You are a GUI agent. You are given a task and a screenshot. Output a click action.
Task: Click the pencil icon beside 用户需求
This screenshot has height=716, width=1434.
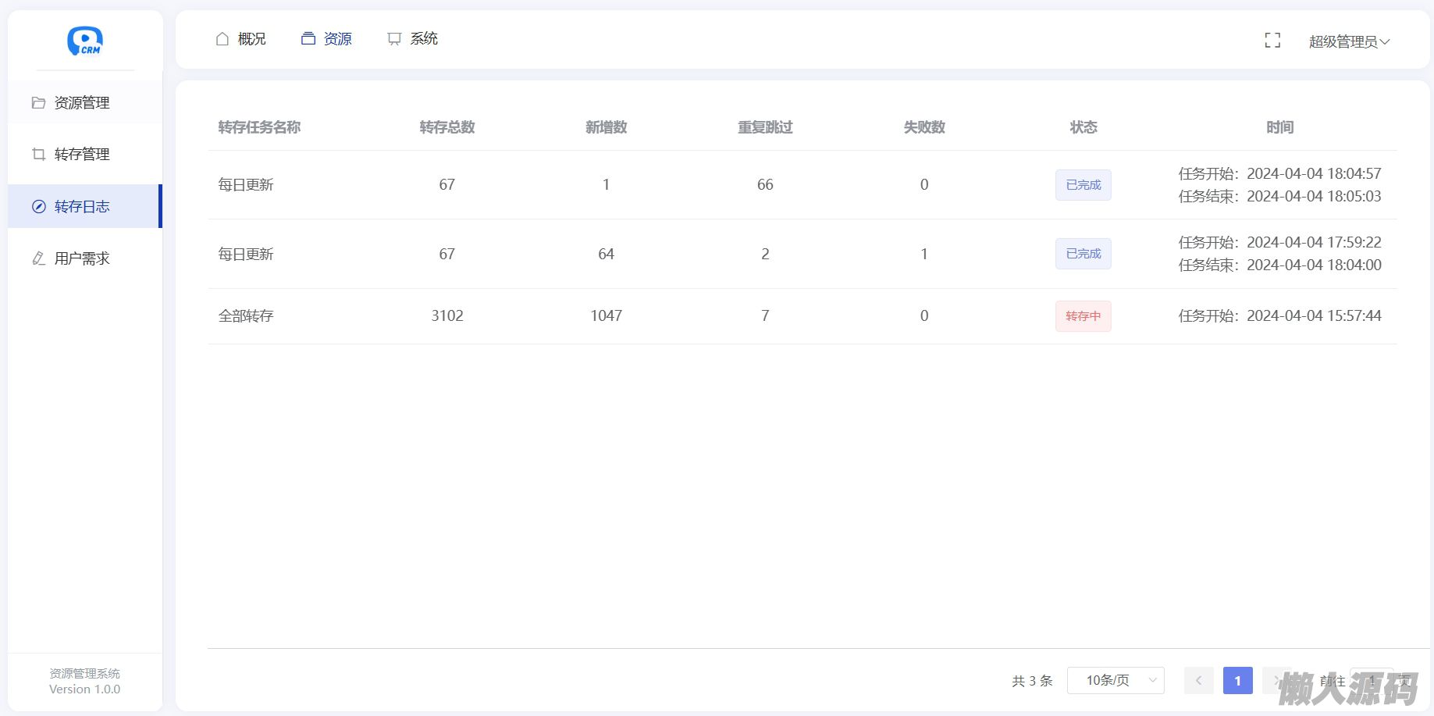point(38,258)
